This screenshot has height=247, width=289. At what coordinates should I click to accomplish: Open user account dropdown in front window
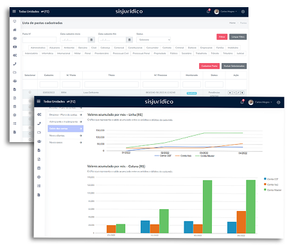260,102
